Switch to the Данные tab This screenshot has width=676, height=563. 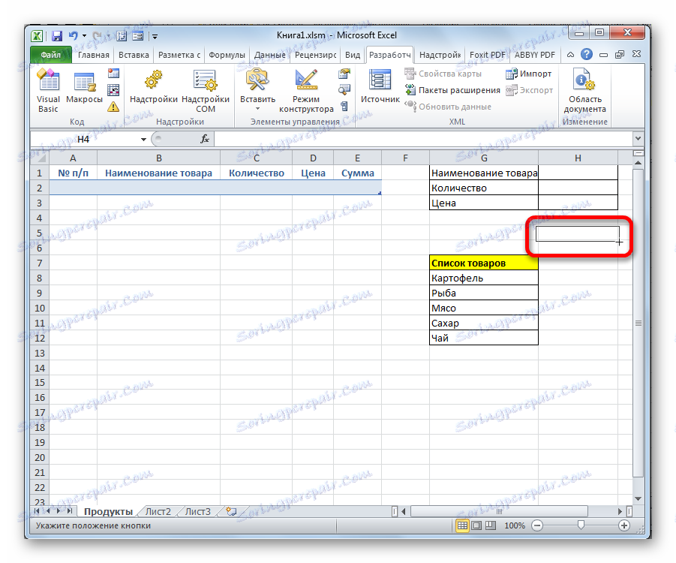[269, 55]
